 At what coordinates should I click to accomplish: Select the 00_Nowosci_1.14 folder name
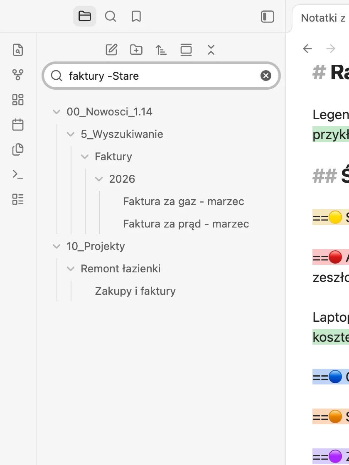coord(110,112)
